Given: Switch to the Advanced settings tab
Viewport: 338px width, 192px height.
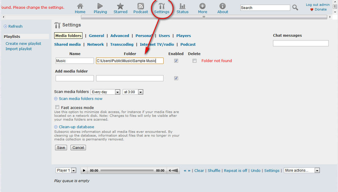Looking at the screenshot, I should (x=120, y=36).
